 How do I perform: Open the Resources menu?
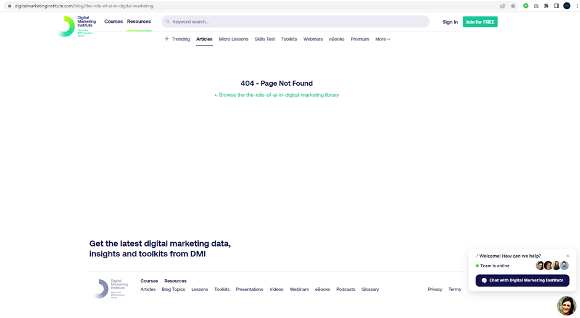pos(139,22)
